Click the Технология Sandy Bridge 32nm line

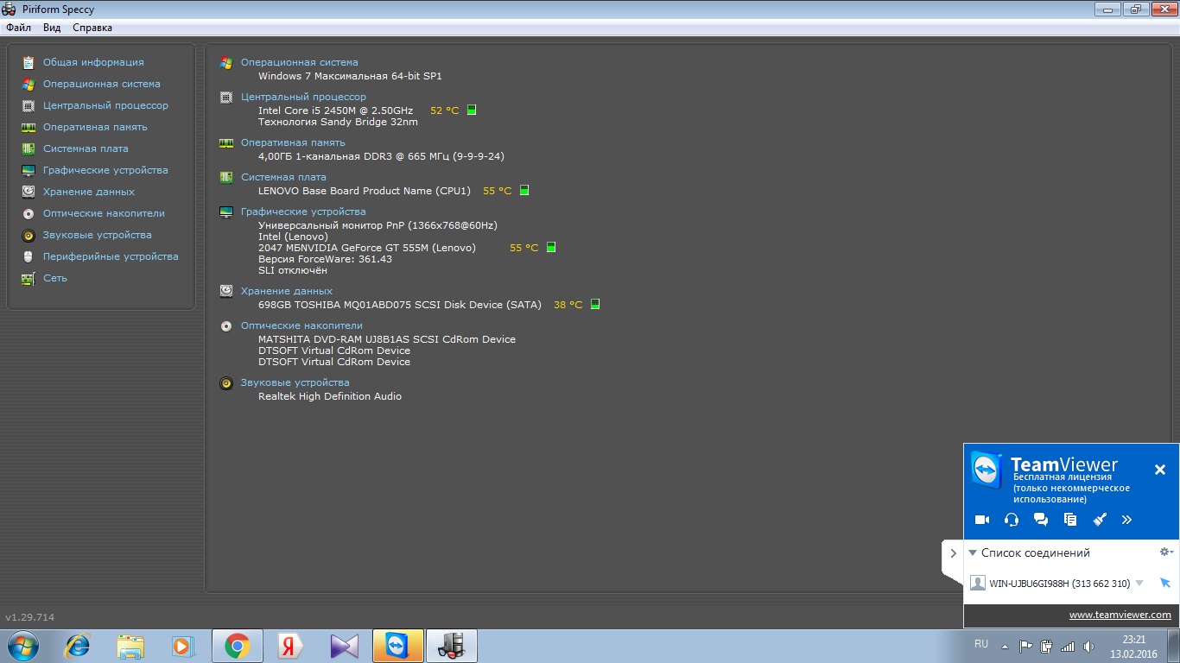338,122
